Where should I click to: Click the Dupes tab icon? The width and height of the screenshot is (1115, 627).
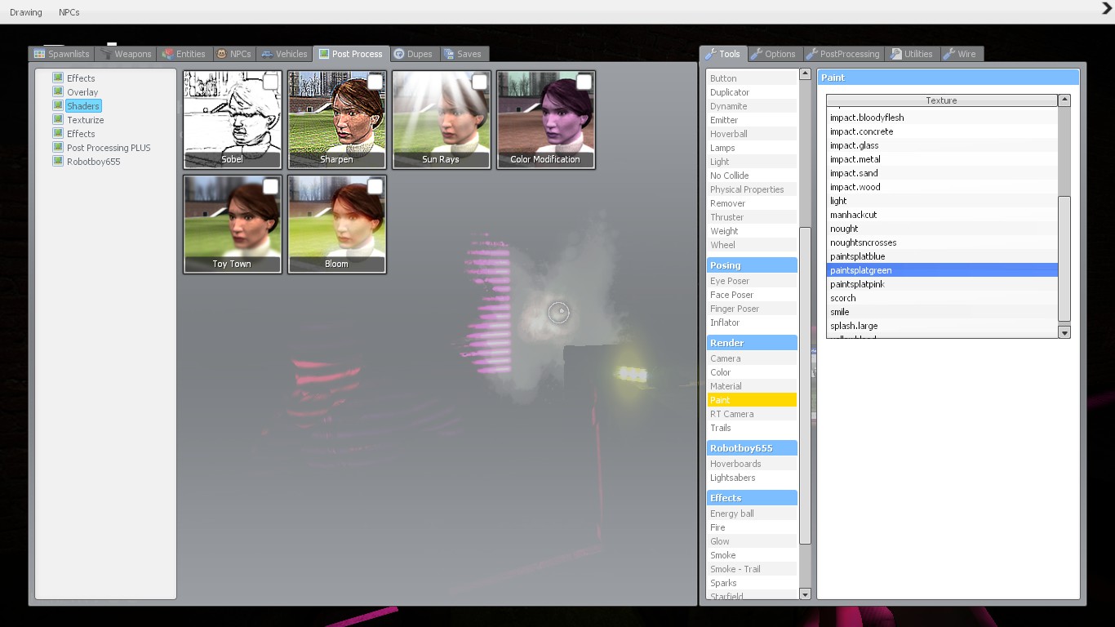coord(399,54)
